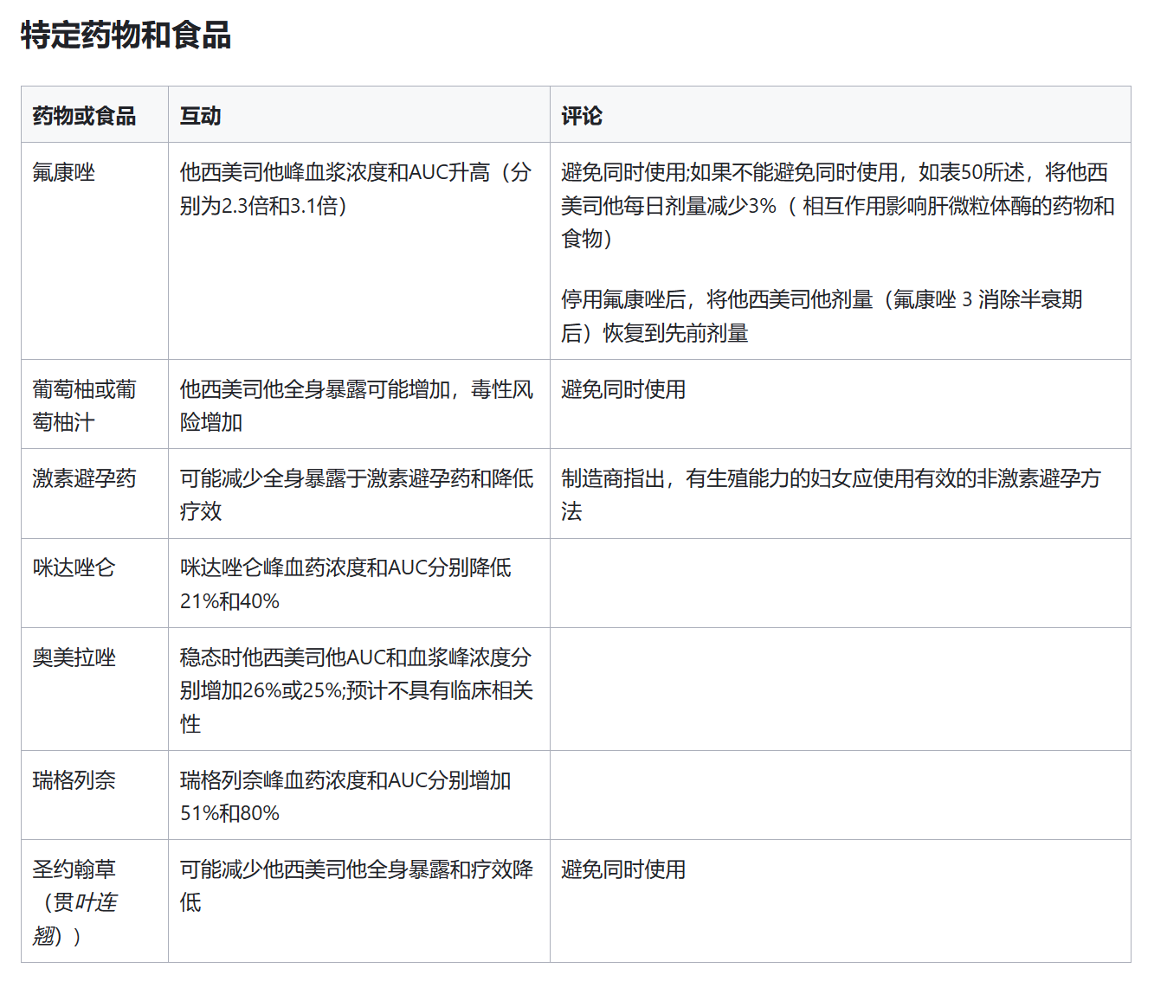Select the "葡萄柚或葡萄柚汁" cell

tap(84, 406)
